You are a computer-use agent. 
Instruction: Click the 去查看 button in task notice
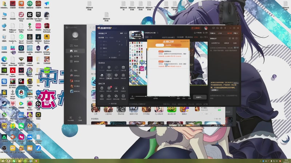[x=215, y=90]
